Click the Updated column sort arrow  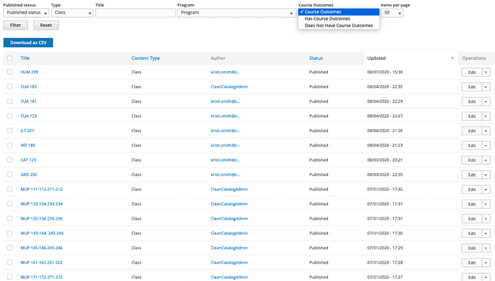pyautogui.click(x=452, y=58)
